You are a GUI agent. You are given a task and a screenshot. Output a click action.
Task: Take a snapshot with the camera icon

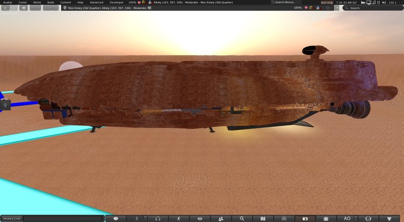[305, 218]
